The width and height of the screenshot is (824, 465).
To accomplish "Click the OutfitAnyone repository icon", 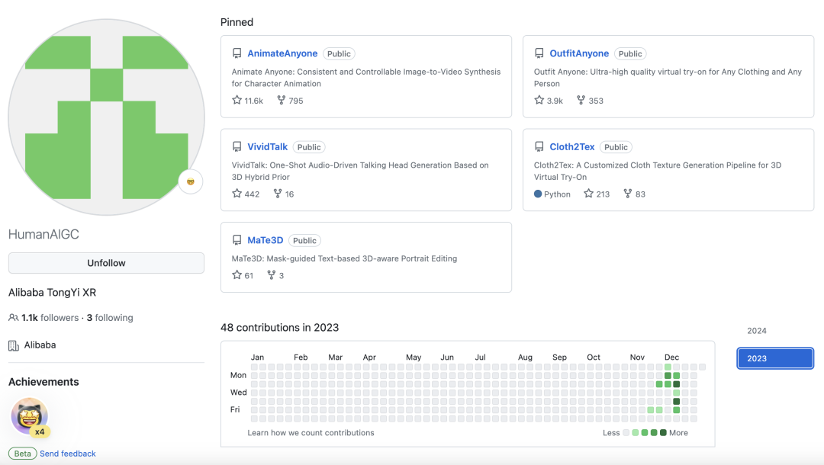I will 539,53.
